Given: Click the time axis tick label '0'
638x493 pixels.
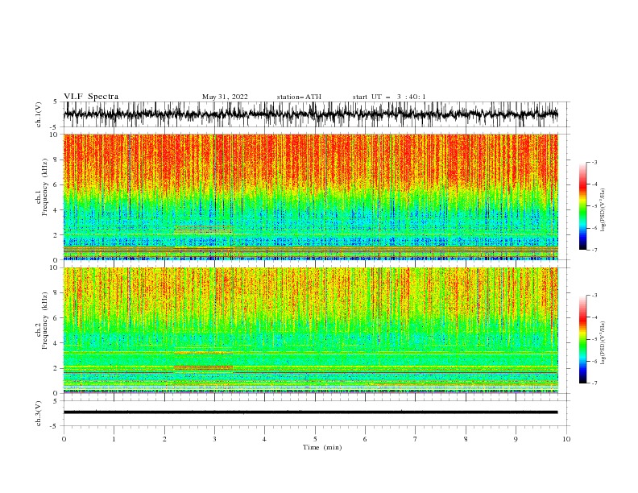Looking at the screenshot, I should (64, 439).
